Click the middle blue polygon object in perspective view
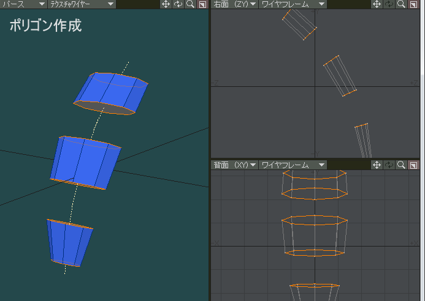Screen dimensions: 425x301 tap(85, 162)
